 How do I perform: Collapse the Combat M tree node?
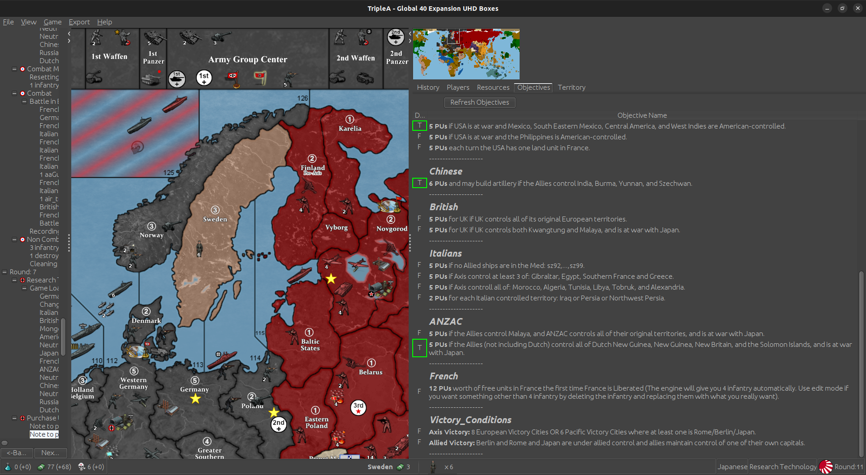click(14, 69)
